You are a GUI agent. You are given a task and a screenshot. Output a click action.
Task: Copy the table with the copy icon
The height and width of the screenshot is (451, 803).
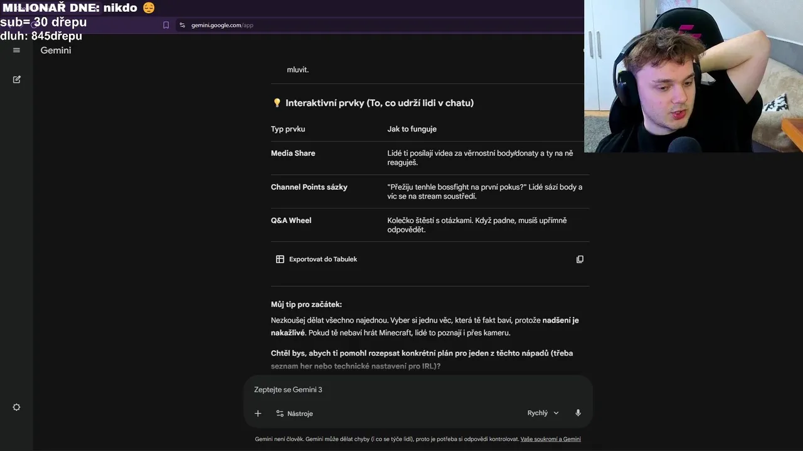tap(580, 259)
